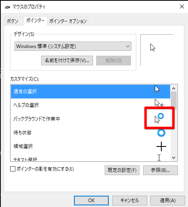Screen dimensions: 188x207
Task: Enable the ポインターの影を有効にする checkbox
Action: click(x=13, y=169)
